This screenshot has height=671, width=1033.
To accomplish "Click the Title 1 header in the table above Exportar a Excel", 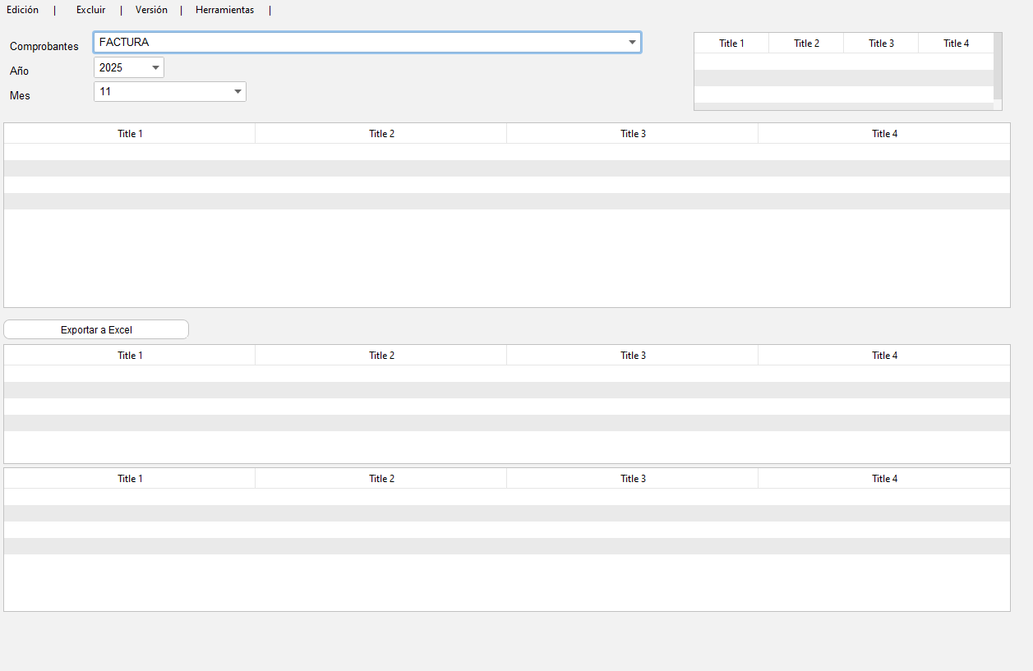I will coord(130,134).
